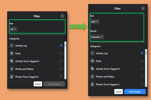This screenshot has width=151, height=100.
Task: Click Activity Log list icon in right dialog
Action: pos(92,53)
